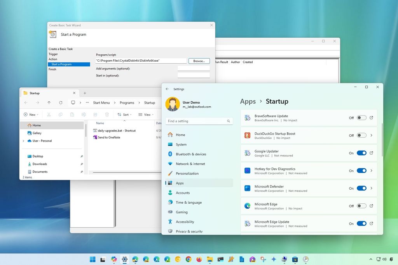The width and height of the screenshot is (398, 265).
Task: Enable BraveSoftware Update at startup
Action: pos(361,118)
